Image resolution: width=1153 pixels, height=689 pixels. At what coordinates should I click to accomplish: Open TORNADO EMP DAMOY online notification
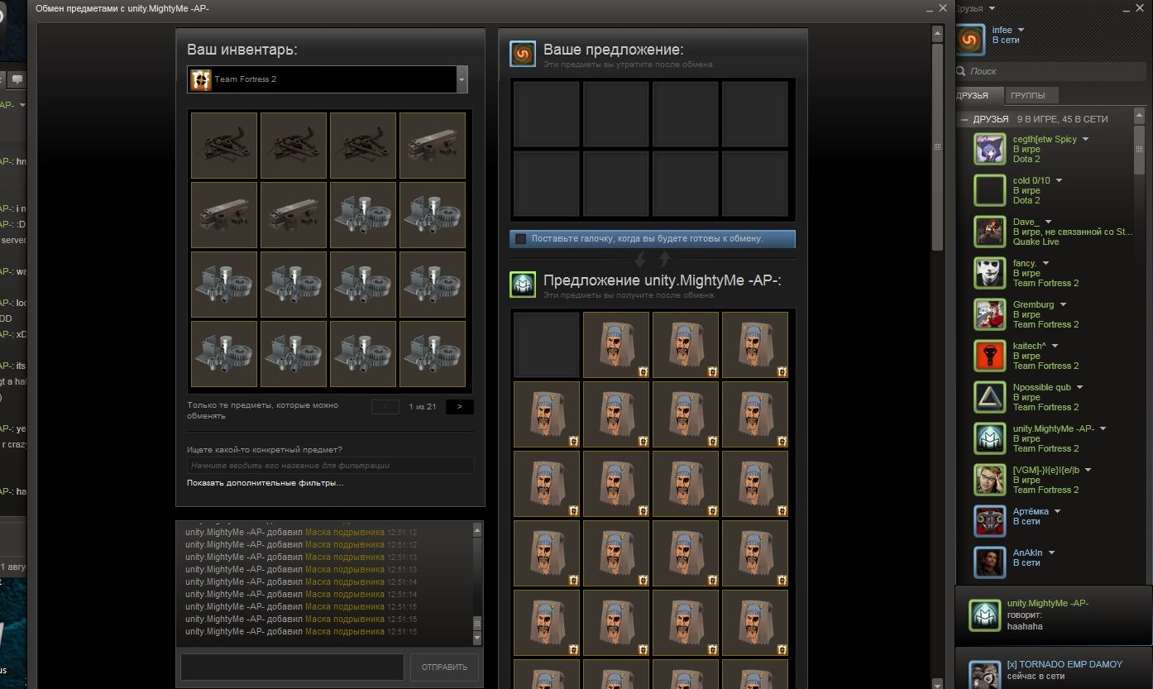click(x=1054, y=668)
